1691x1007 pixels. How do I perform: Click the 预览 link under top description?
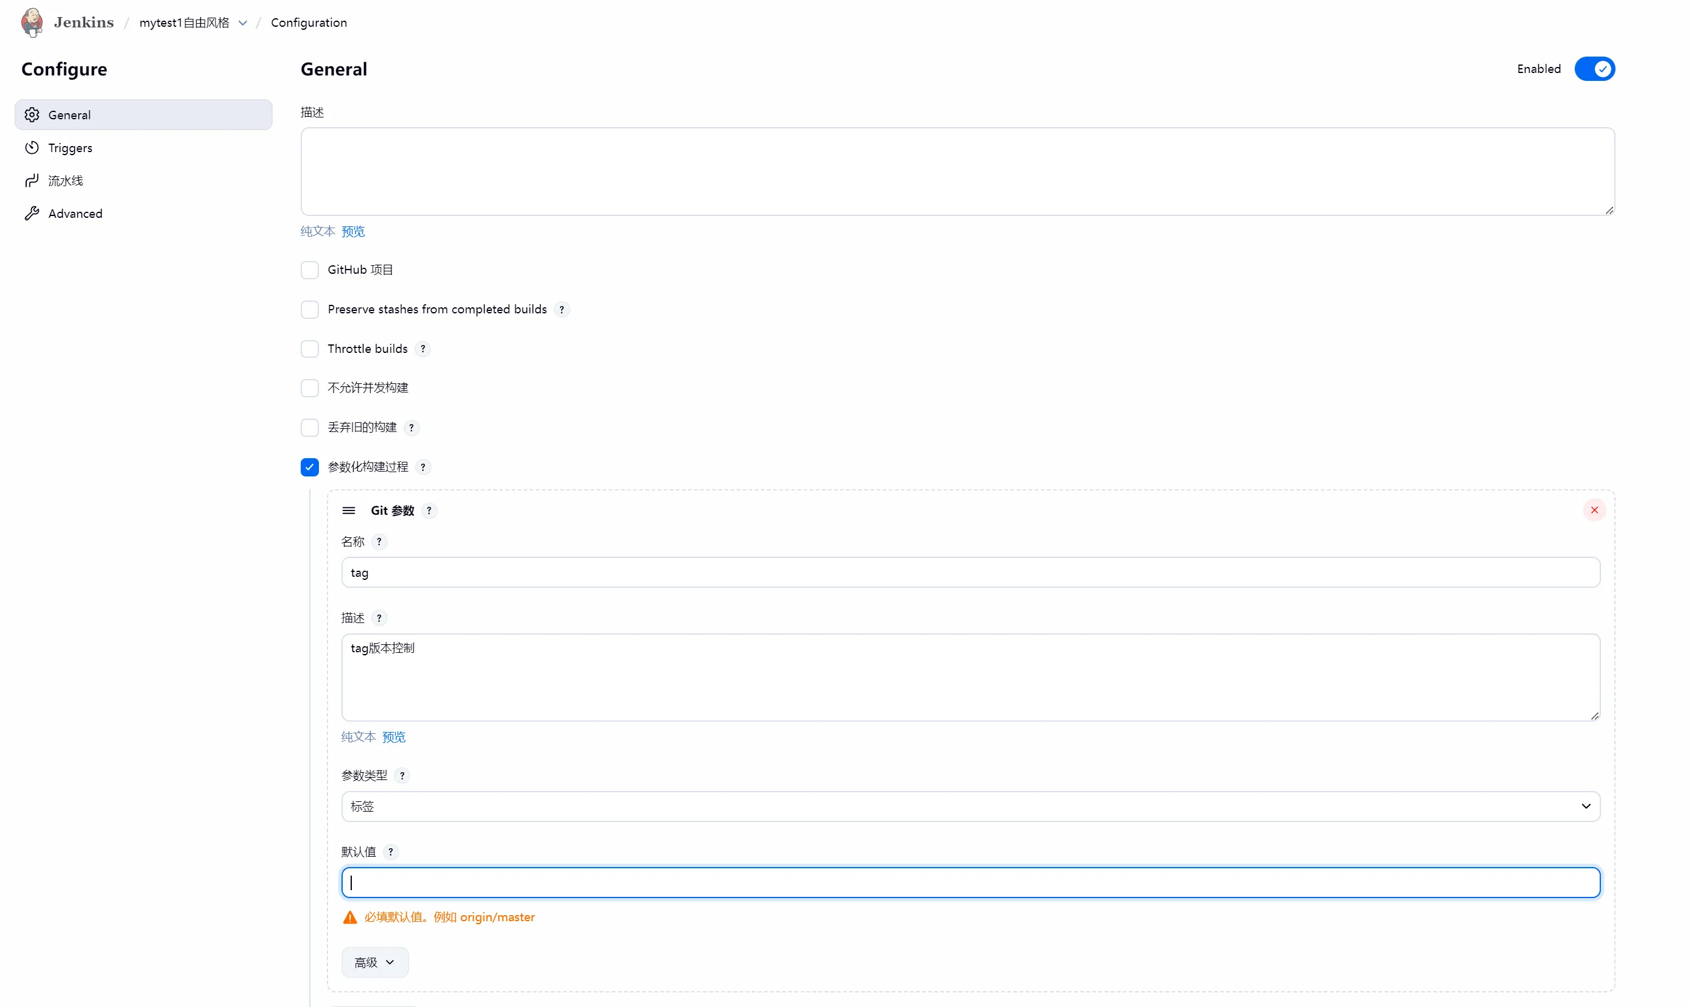(353, 231)
